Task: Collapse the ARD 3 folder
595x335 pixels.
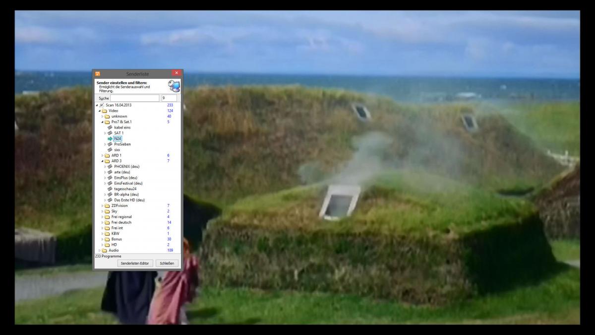Action: point(102,161)
